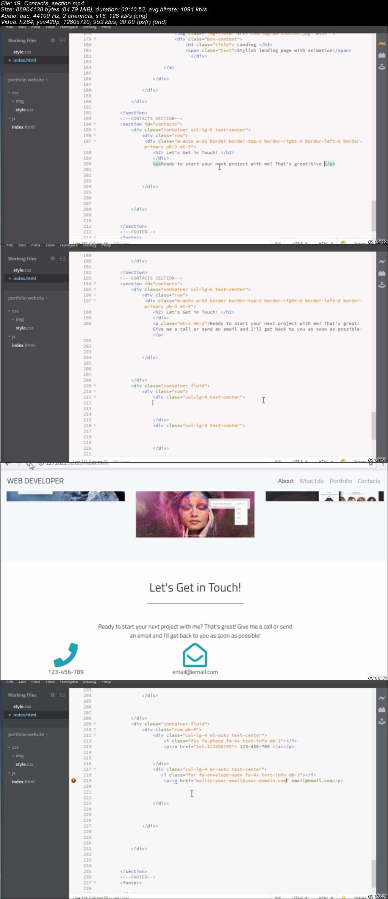Click the woman's face portfolio thumbnail
The image size is (388, 899).
pyautogui.click(x=195, y=514)
